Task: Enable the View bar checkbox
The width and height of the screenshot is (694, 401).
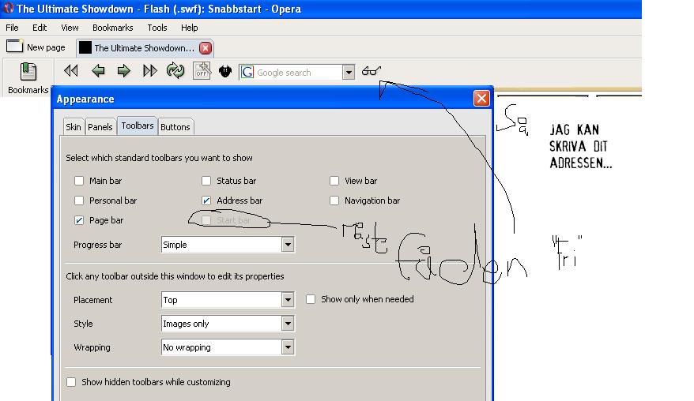Action: [x=334, y=181]
